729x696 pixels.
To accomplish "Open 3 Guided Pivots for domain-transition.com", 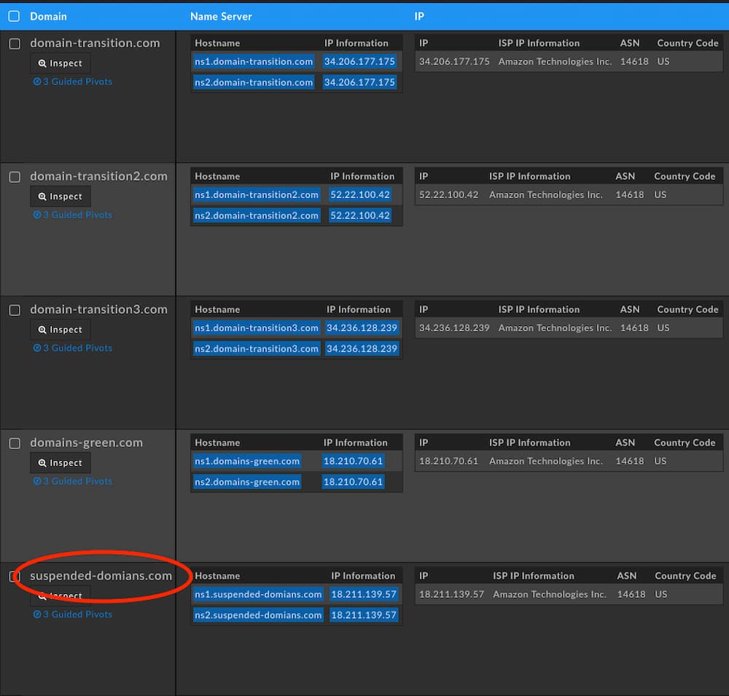I will (x=72, y=82).
